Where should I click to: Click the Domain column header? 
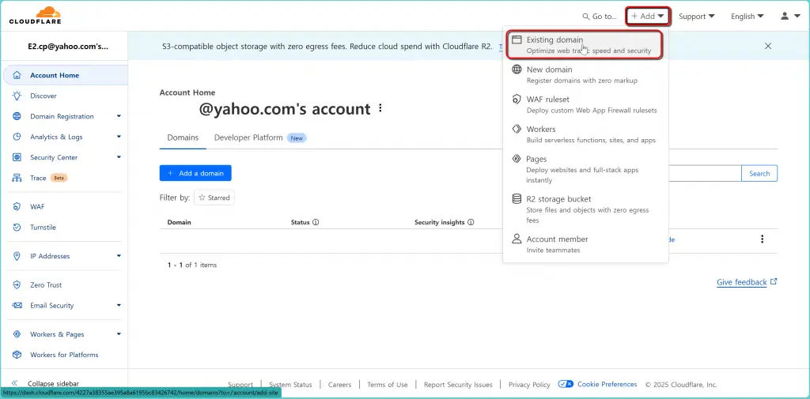click(x=179, y=223)
